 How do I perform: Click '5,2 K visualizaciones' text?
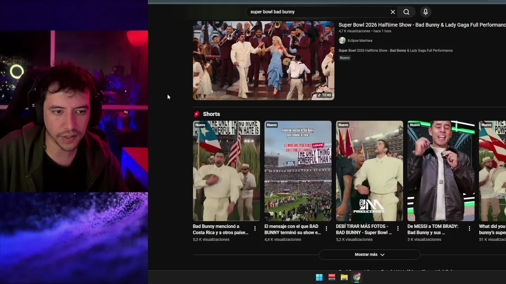354,239
